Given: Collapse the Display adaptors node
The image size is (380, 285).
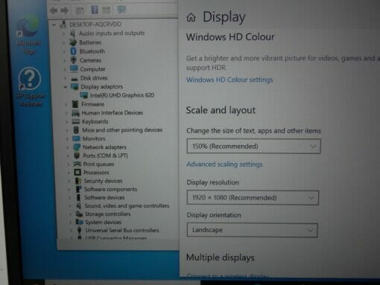Looking at the screenshot, I should coord(66,87).
